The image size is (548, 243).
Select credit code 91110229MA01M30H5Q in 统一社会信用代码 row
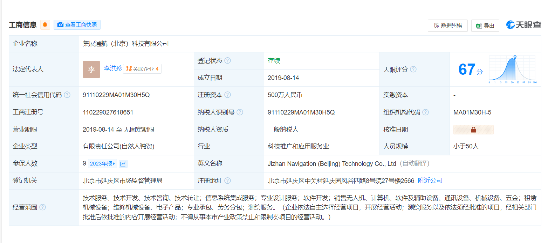point(116,95)
